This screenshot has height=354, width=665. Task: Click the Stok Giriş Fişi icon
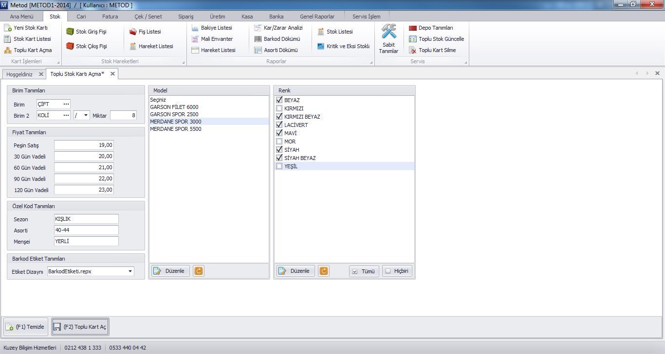click(x=70, y=32)
